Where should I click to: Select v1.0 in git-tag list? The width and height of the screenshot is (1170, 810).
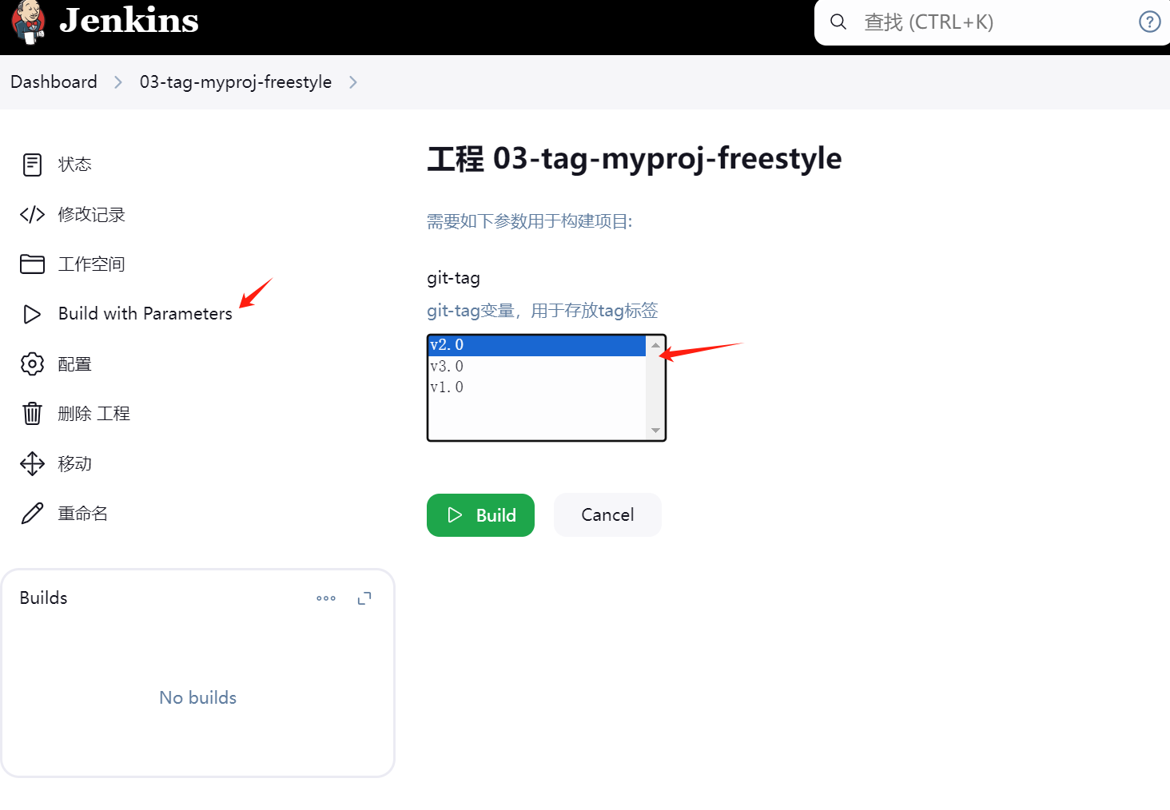(x=537, y=387)
